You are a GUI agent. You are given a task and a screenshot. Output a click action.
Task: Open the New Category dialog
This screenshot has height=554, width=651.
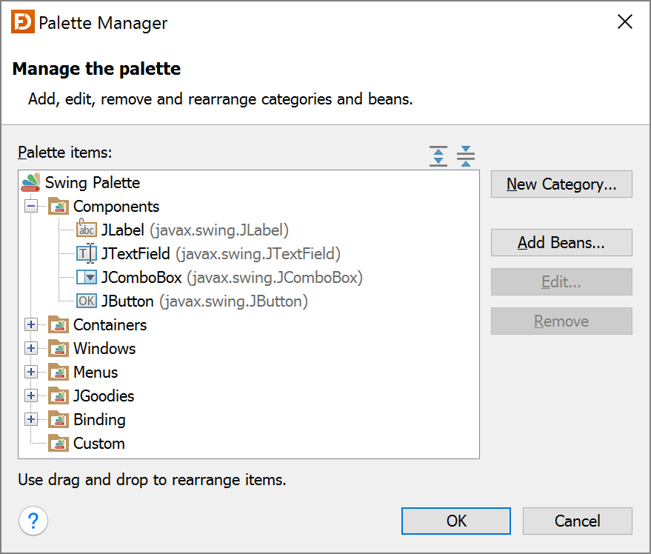click(x=561, y=184)
